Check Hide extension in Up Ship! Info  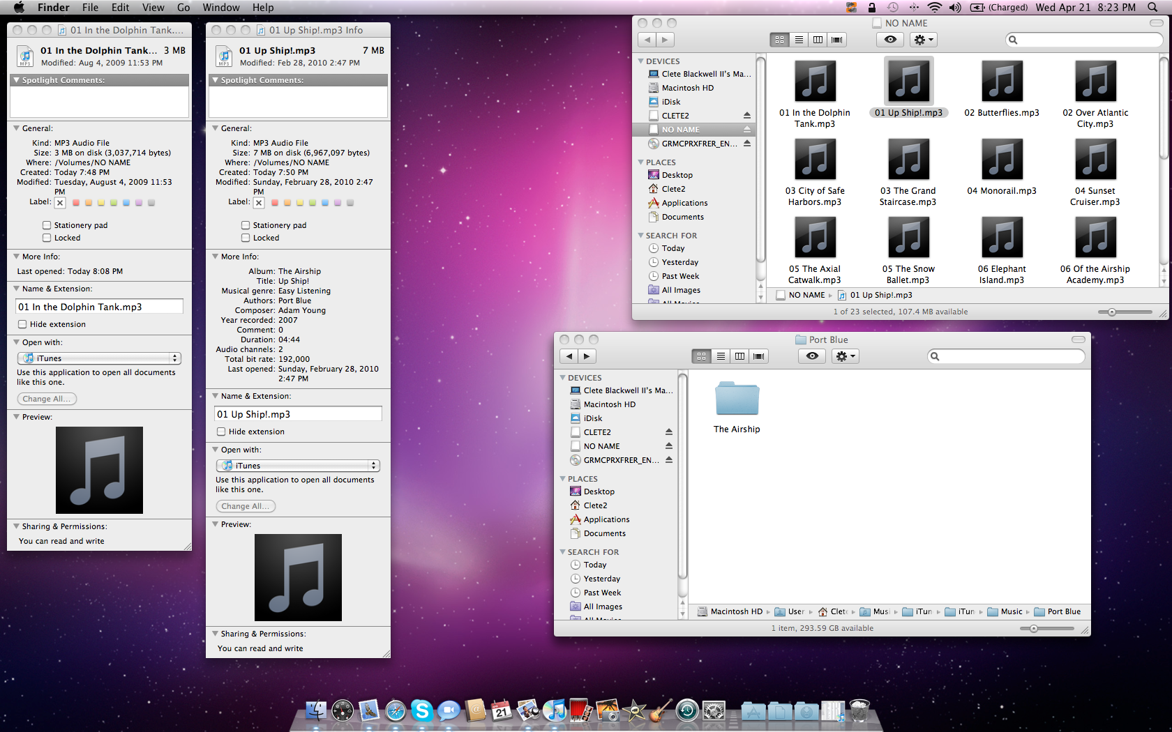(221, 432)
